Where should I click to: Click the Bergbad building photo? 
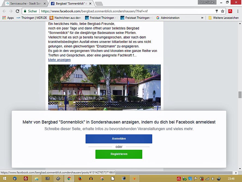104,87
